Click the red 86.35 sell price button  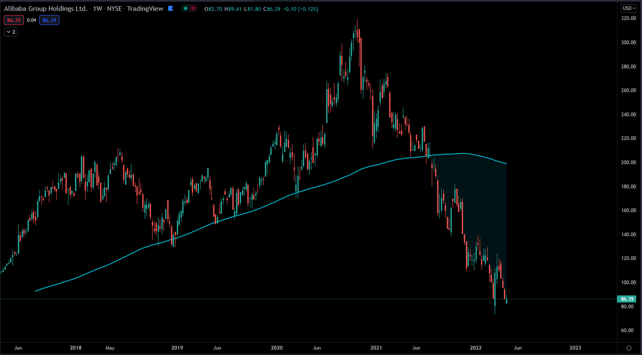coord(14,20)
